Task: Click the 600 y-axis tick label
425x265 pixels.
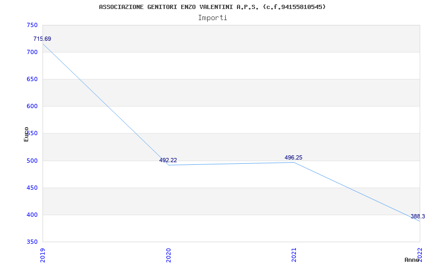Action: 32,107
